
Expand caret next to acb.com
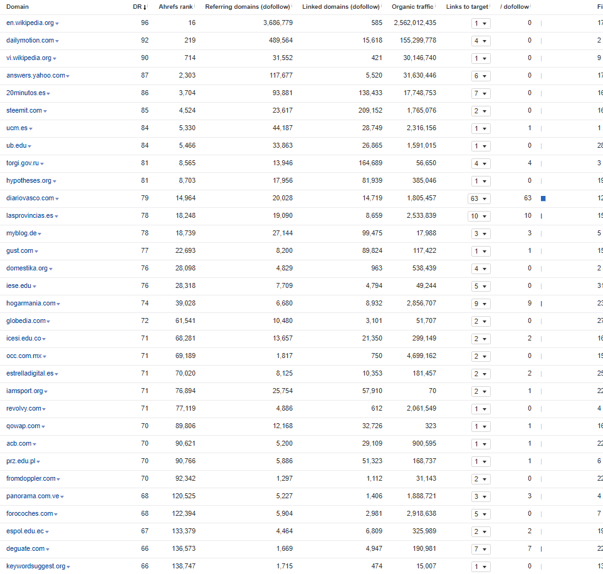coord(34,444)
